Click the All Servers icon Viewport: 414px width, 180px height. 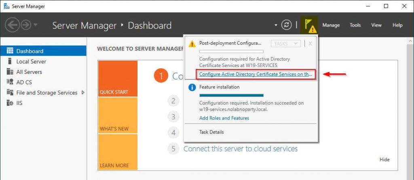point(10,72)
